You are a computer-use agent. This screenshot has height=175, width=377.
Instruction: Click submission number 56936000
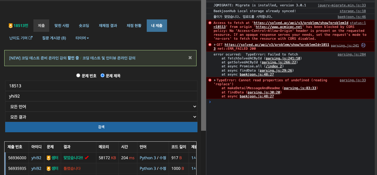pyautogui.click(x=17, y=158)
